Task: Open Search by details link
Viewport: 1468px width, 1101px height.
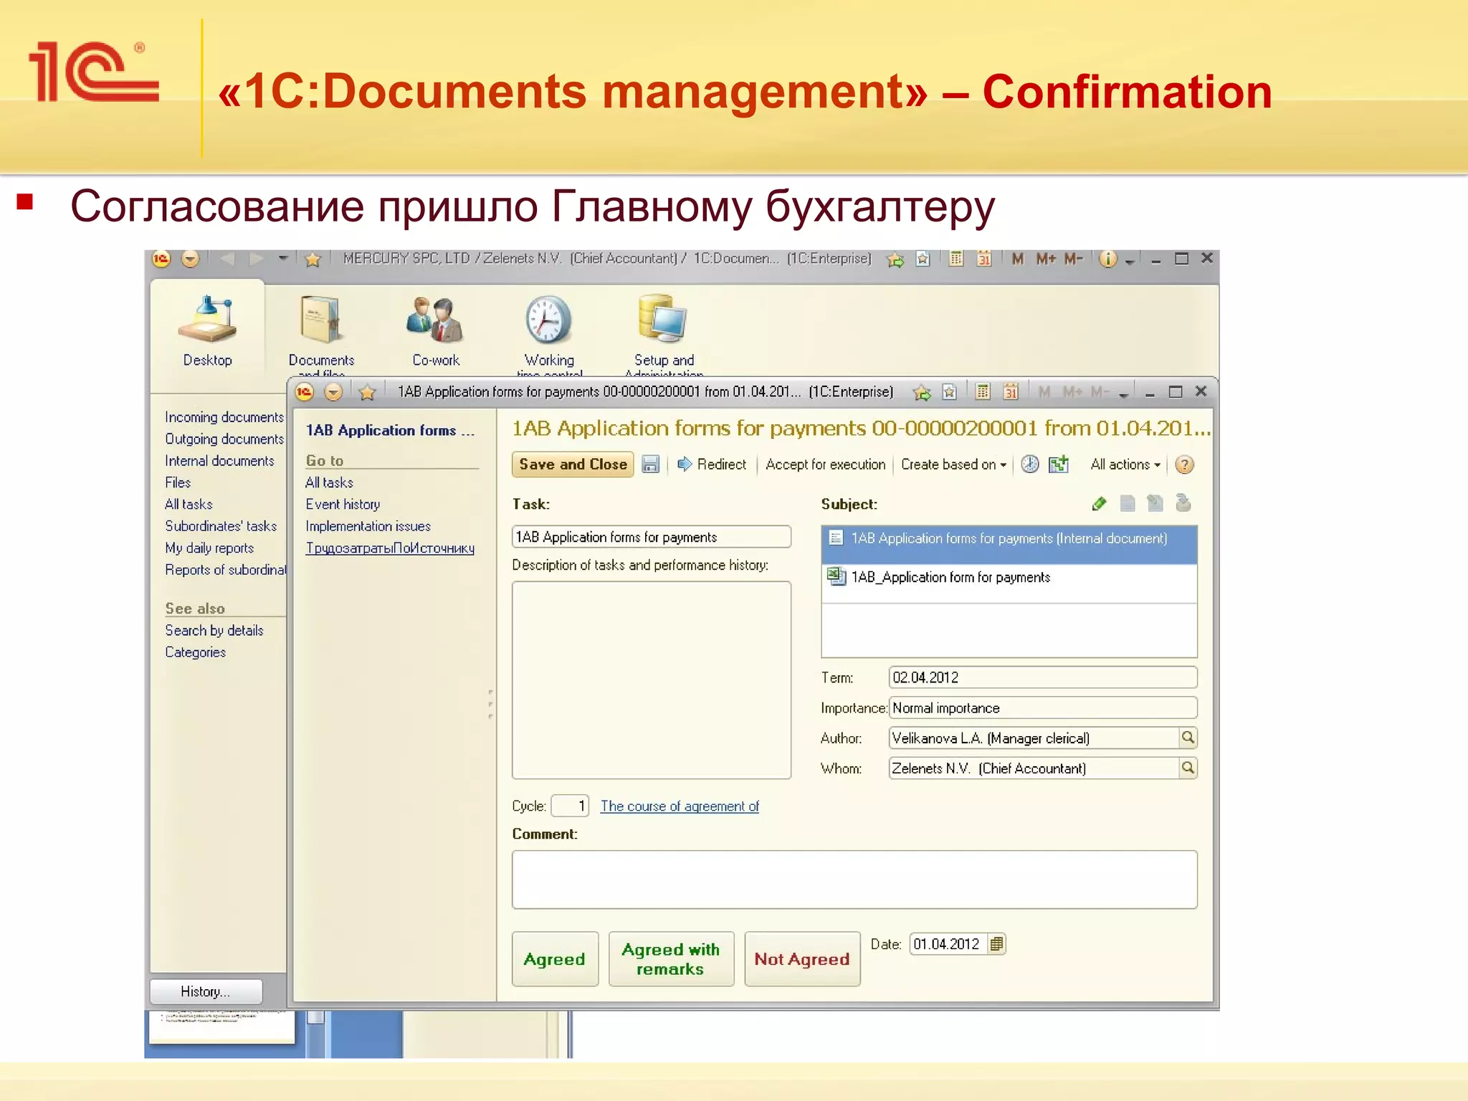Action: click(x=214, y=631)
